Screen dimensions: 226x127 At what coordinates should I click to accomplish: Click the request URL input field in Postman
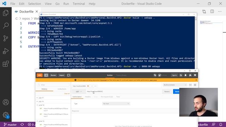124,92
